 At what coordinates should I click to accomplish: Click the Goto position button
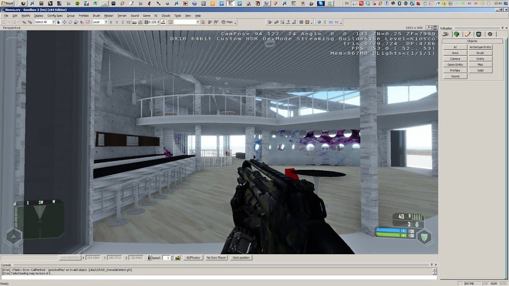[241, 258]
